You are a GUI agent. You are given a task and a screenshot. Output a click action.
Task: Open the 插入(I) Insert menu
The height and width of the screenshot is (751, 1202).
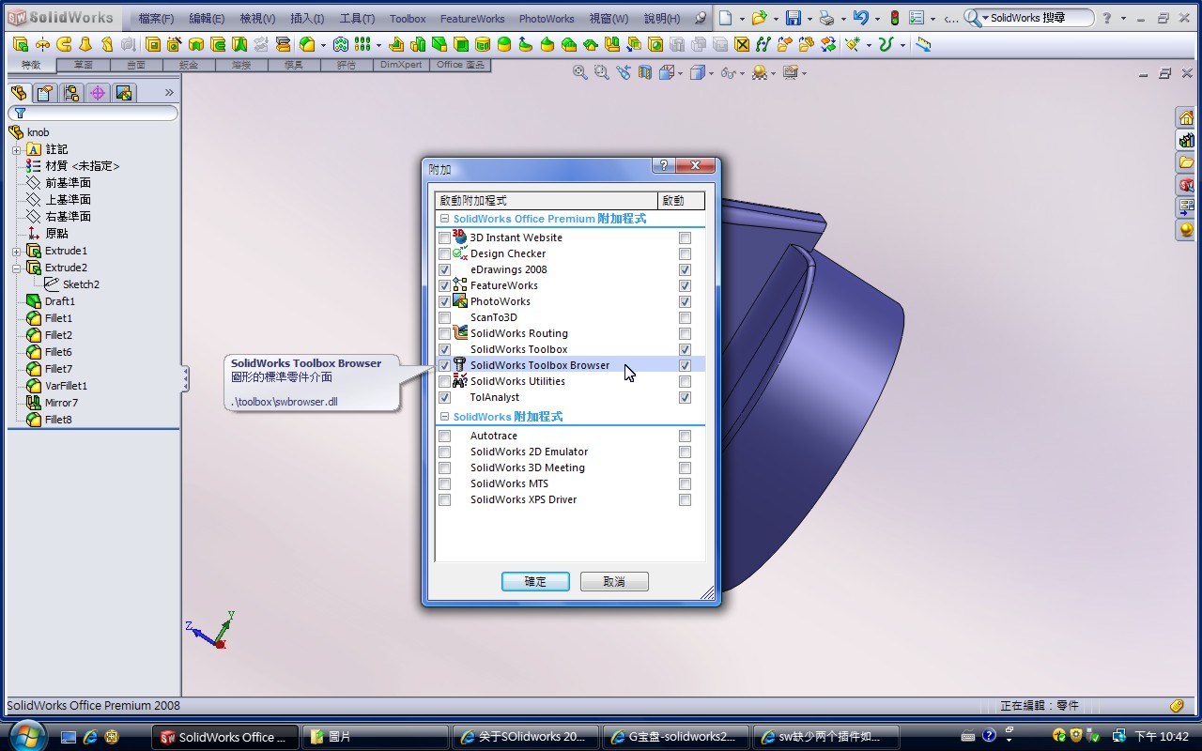[307, 19]
